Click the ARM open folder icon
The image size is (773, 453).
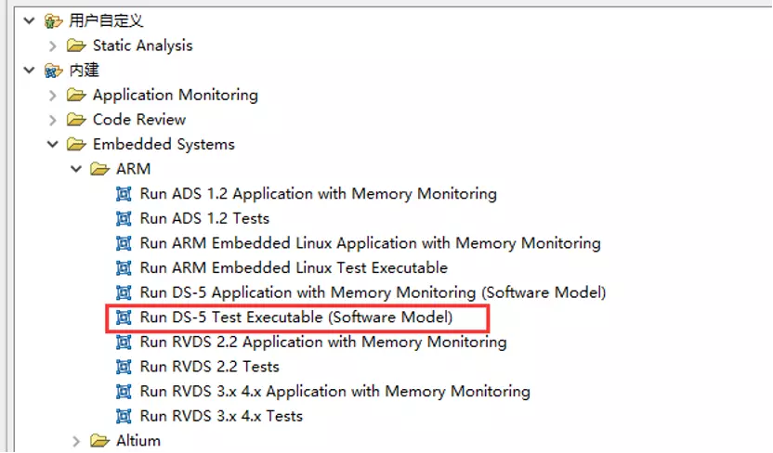click(99, 169)
